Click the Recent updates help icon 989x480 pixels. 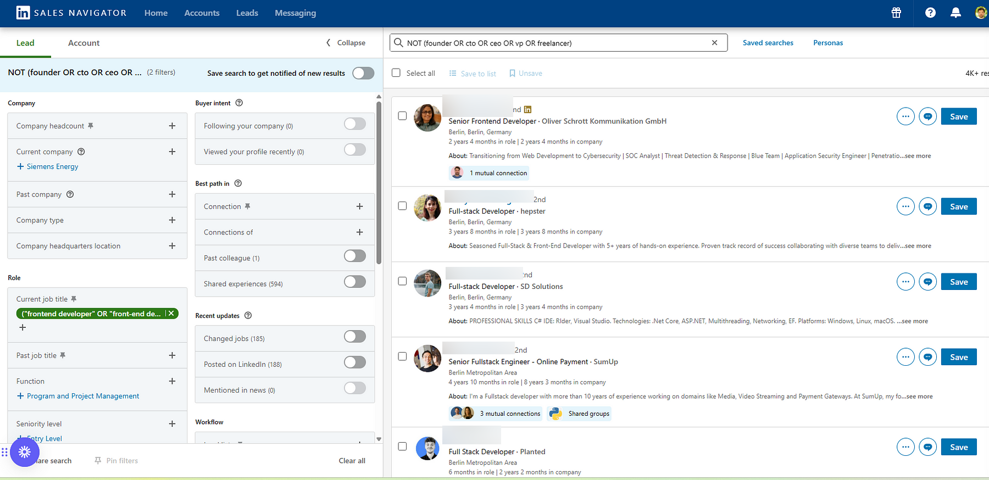(248, 315)
